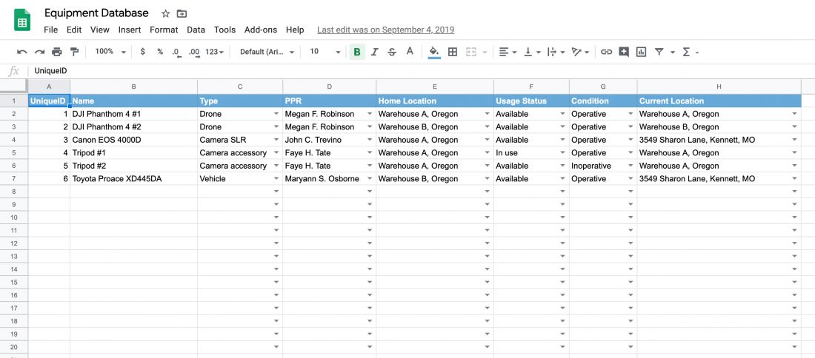Open the Tools menu
This screenshot has width=815, height=358.
(x=224, y=30)
